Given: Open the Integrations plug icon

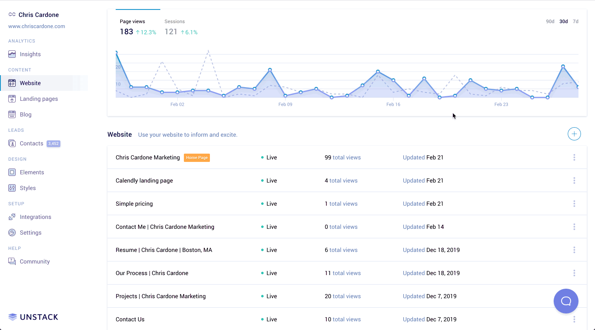Looking at the screenshot, I should click(12, 217).
